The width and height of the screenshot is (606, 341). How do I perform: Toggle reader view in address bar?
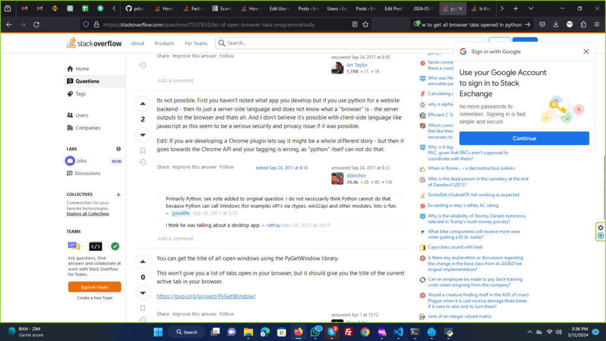click(x=354, y=24)
